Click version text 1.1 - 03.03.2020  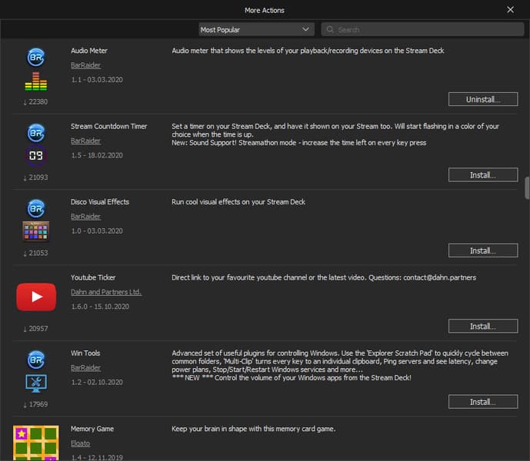coord(97,80)
